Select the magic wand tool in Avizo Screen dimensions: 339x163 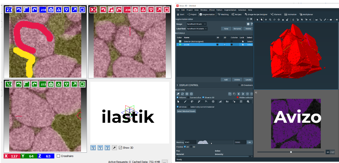199,101
